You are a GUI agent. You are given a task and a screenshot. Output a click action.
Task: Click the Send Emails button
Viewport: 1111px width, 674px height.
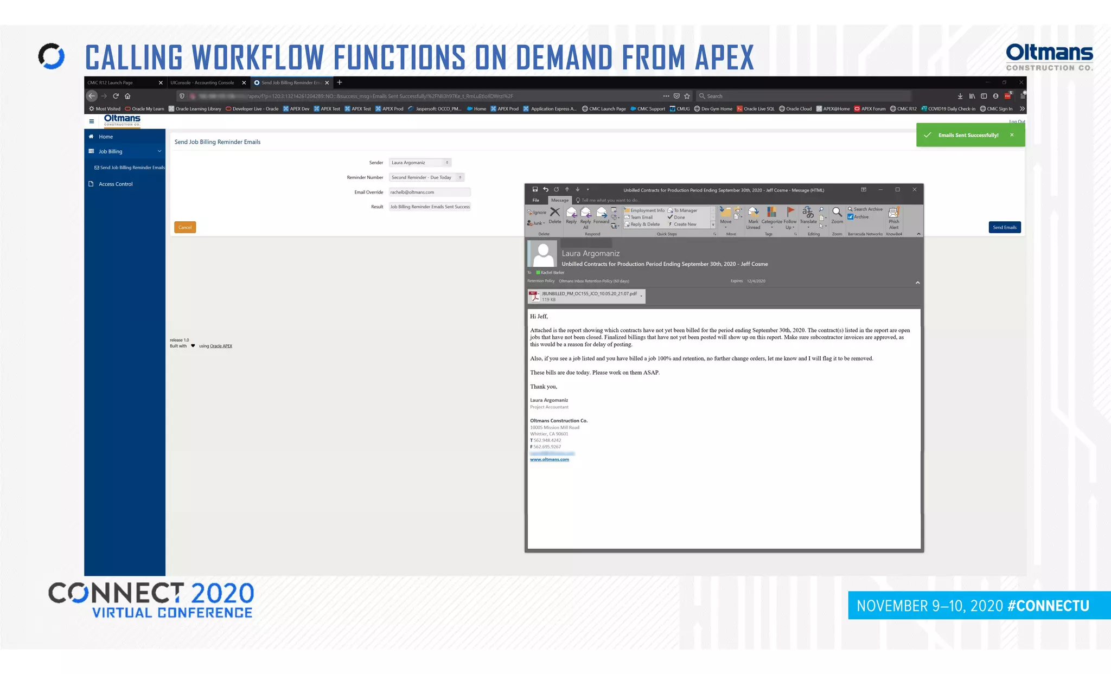[x=1005, y=227]
